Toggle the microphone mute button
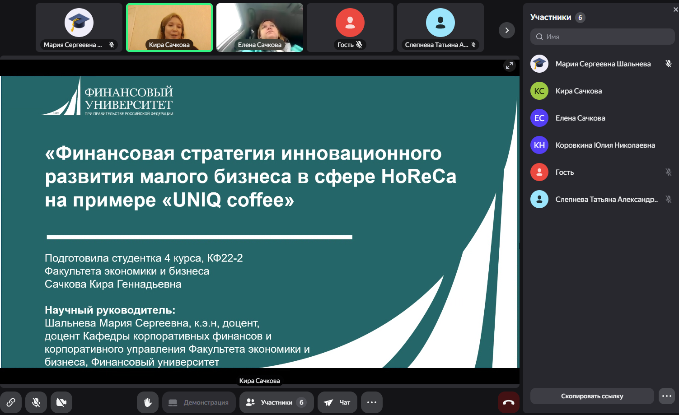Image resolution: width=679 pixels, height=415 pixels. point(36,402)
